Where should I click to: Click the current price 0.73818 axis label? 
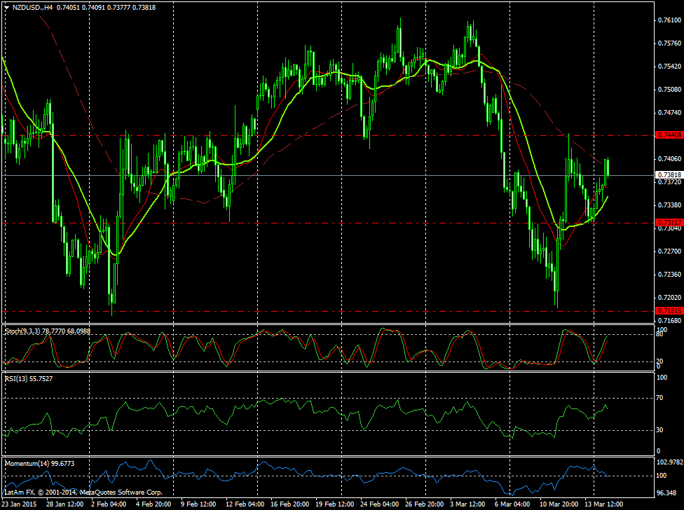tap(668, 174)
